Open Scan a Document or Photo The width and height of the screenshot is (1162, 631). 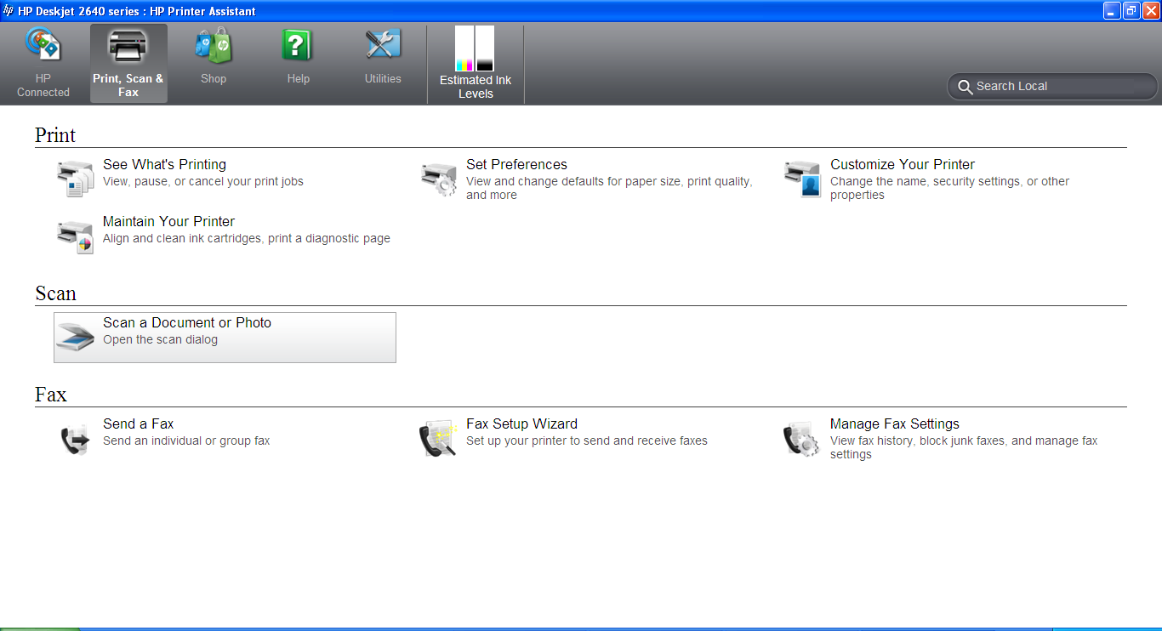click(187, 323)
